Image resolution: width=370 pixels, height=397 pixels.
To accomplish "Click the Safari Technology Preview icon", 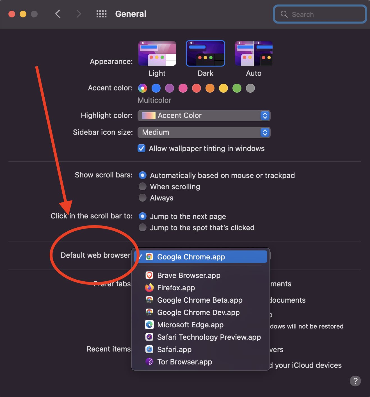I will [x=149, y=337].
